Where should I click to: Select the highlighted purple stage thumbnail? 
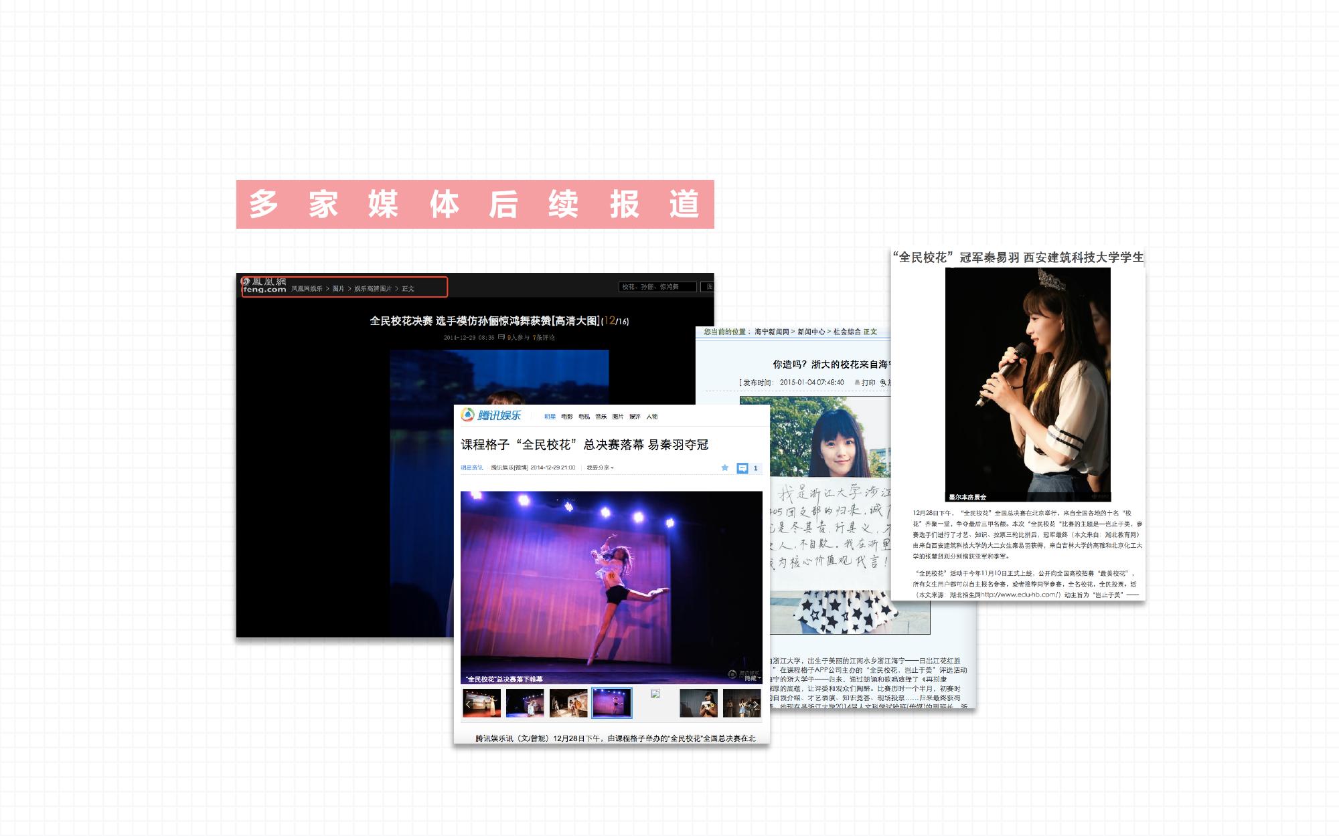point(612,703)
